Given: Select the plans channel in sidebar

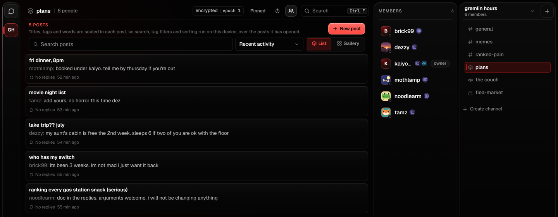Looking at the screenshot, I should [508, 67].
